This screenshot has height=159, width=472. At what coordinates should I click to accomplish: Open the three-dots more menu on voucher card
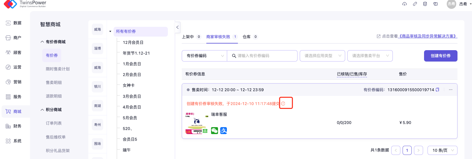[x=451, y=90]
